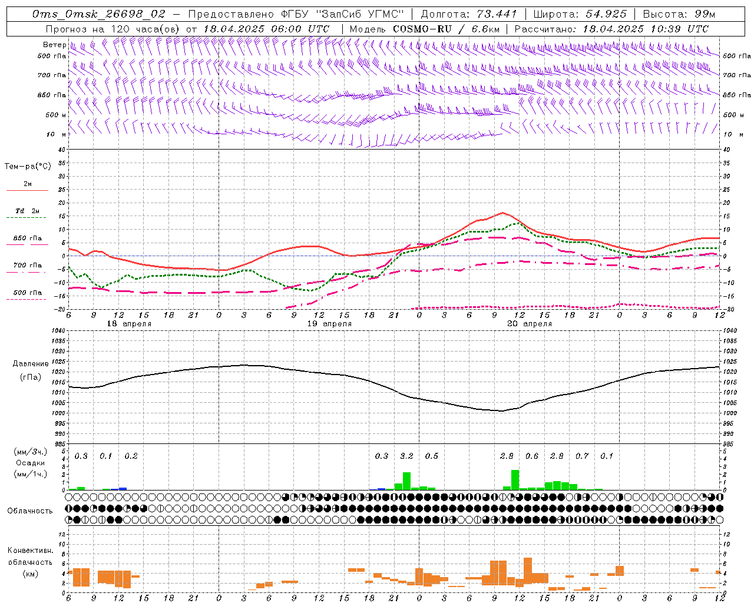Select the "Высота: 99м" elevation text
Viewport: 754px width, 603px height.
click(679, 14)
